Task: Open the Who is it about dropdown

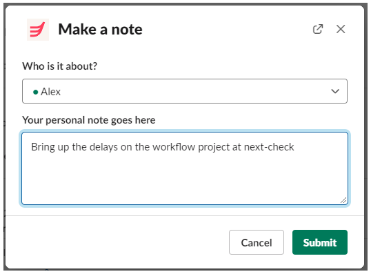Action: [185, 91]
